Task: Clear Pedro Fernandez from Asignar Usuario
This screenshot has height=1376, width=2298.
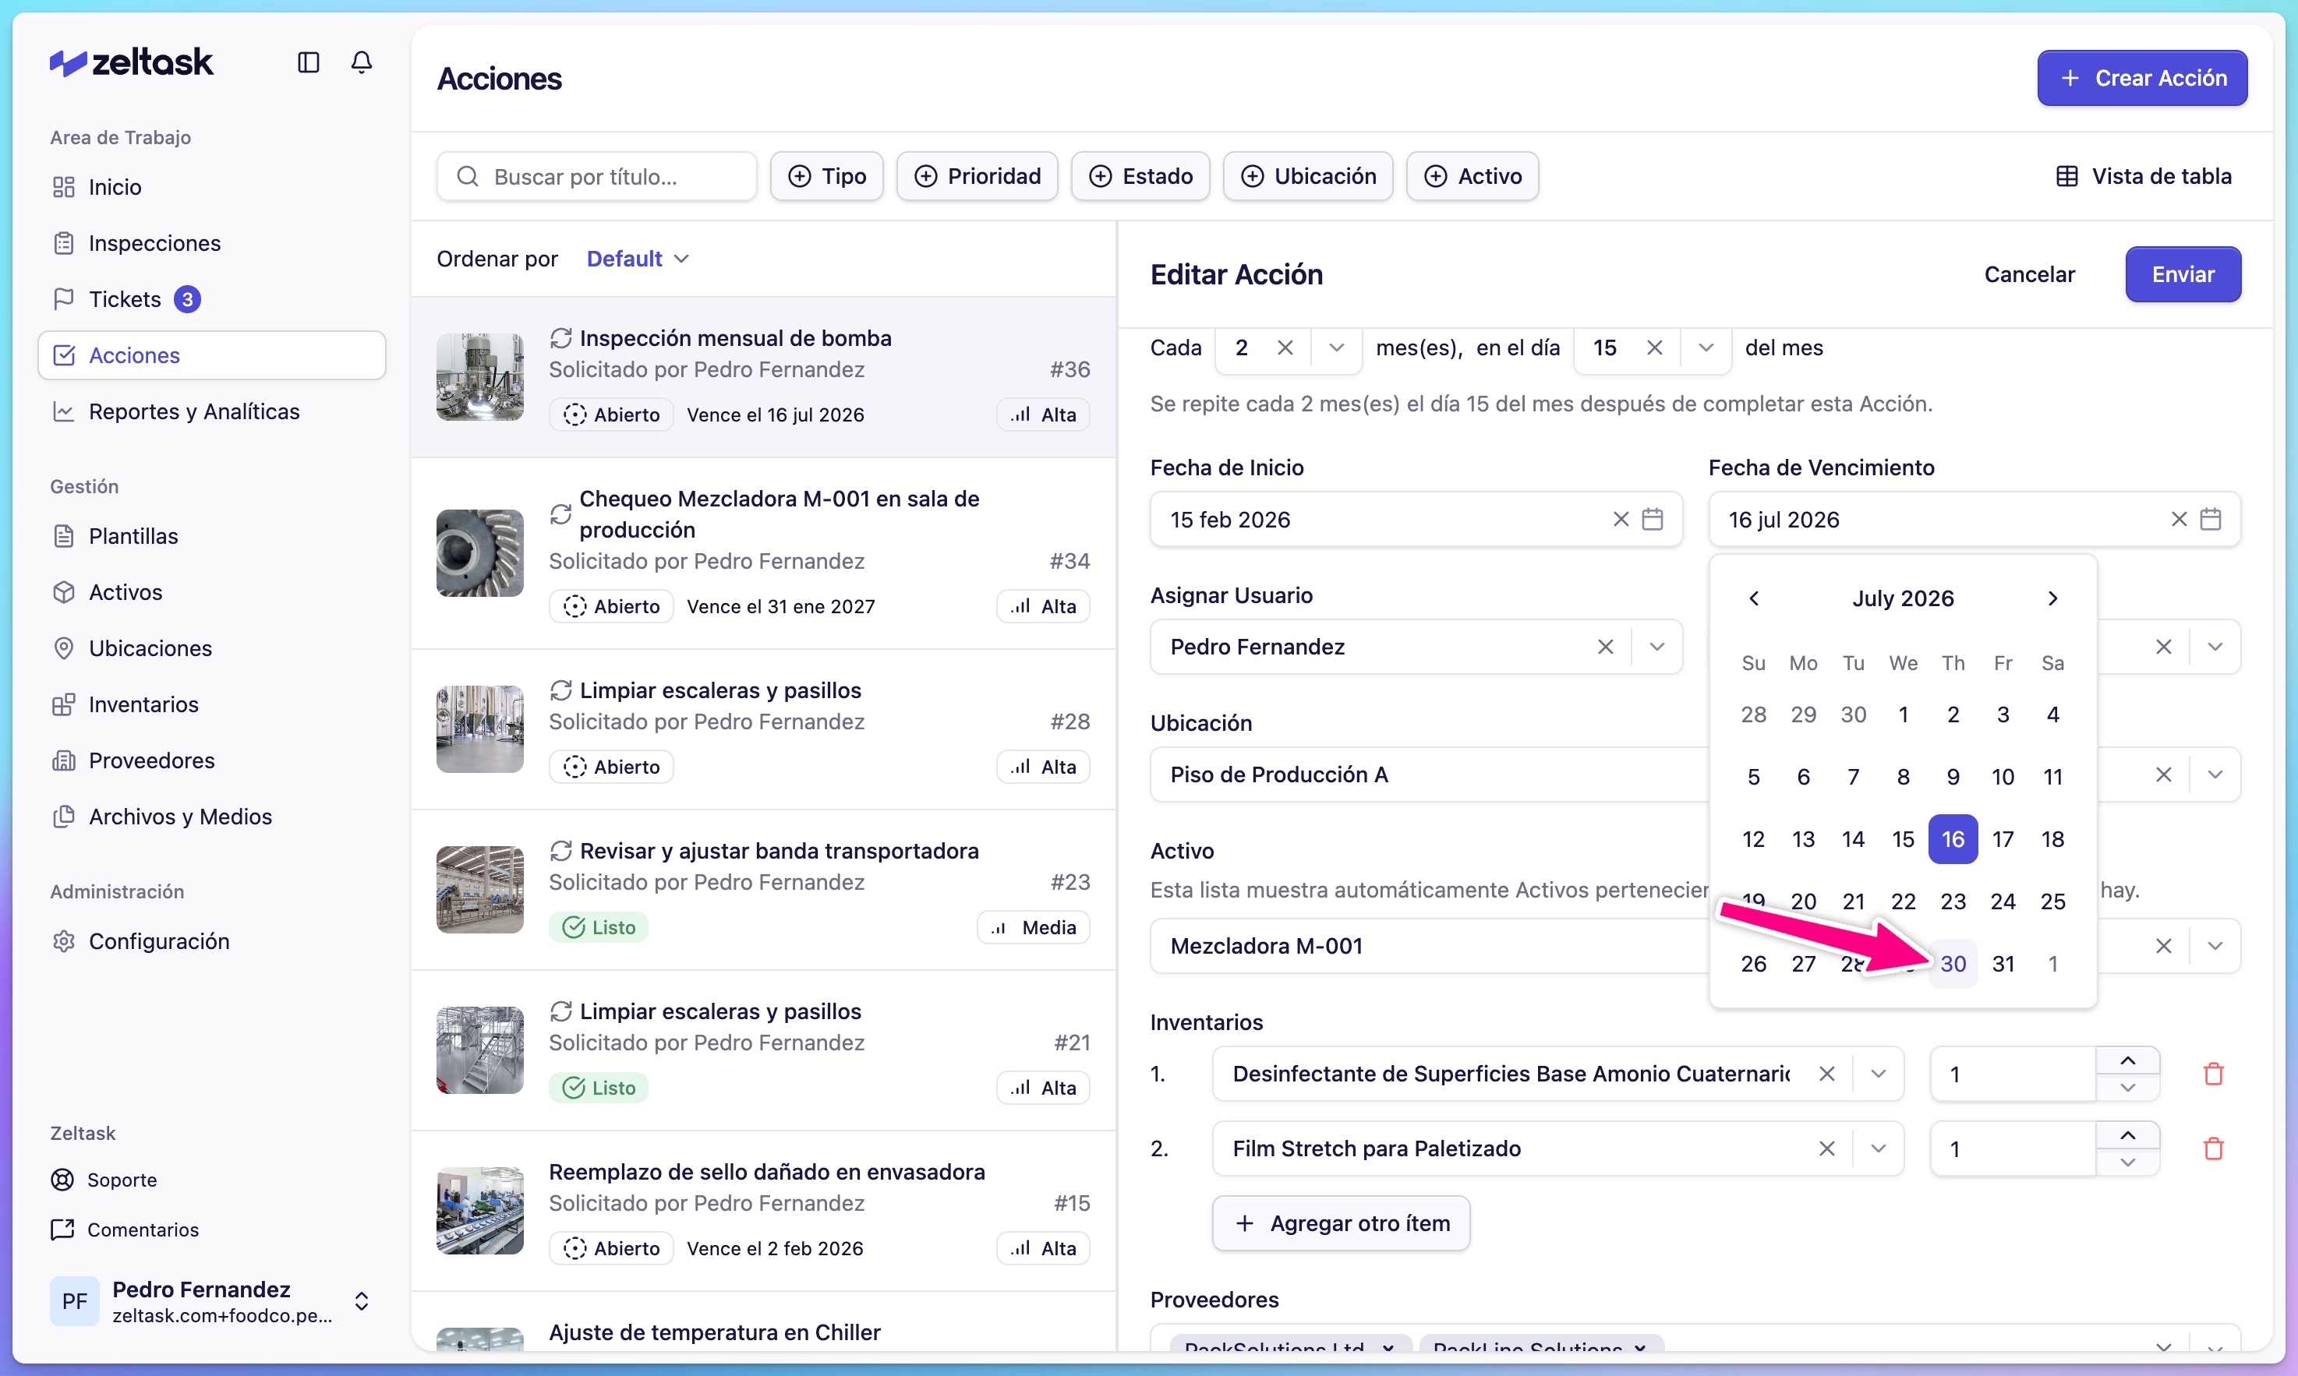Action: pos(1605,646)
